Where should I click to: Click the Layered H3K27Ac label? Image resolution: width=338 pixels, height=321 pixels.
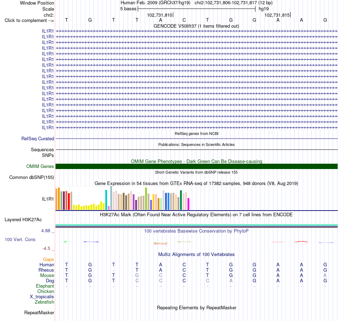23,220
